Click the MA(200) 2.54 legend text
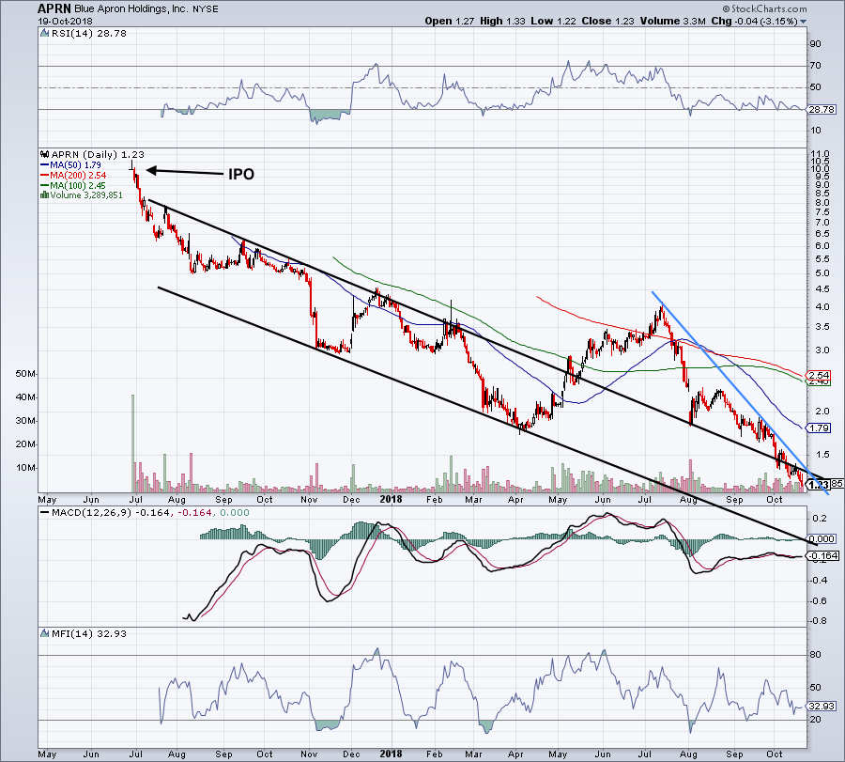845x762 pixels. [x=78, y=176]
